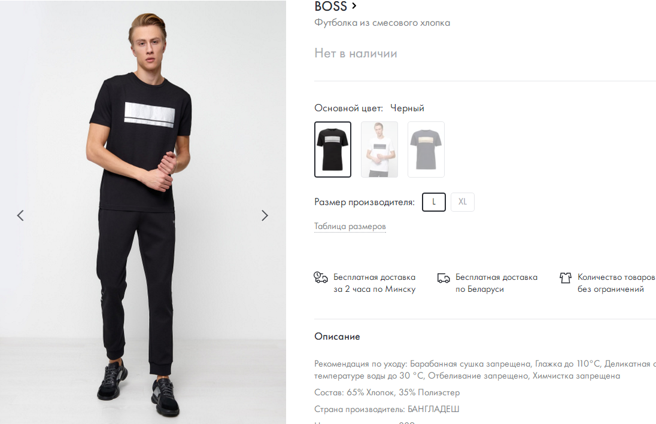Screen dimensions: 656x424
Task: Click the Футболка из смесового хлопка title
Action: [x=382, y=23]
